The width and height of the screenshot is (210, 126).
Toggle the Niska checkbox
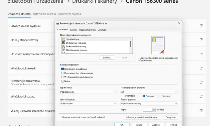coord(63,81)
